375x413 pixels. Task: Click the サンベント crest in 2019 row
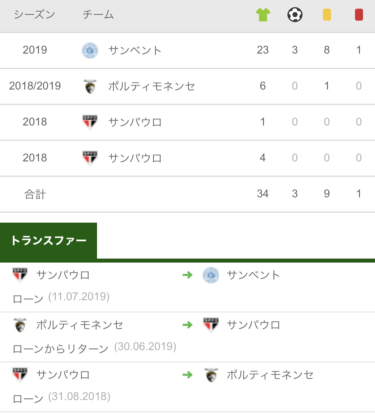[x=90, y=51]
